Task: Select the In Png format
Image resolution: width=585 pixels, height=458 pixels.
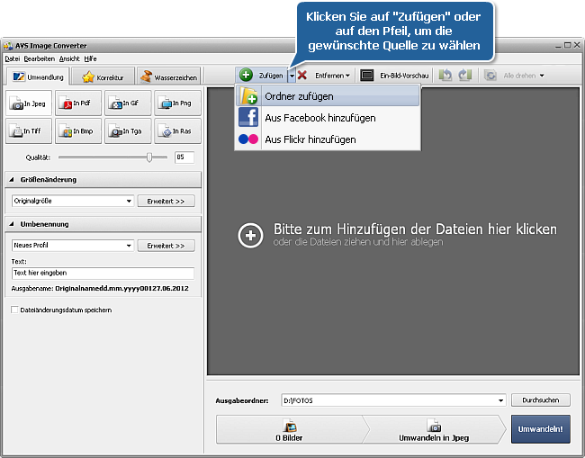Action: point(177,103)
